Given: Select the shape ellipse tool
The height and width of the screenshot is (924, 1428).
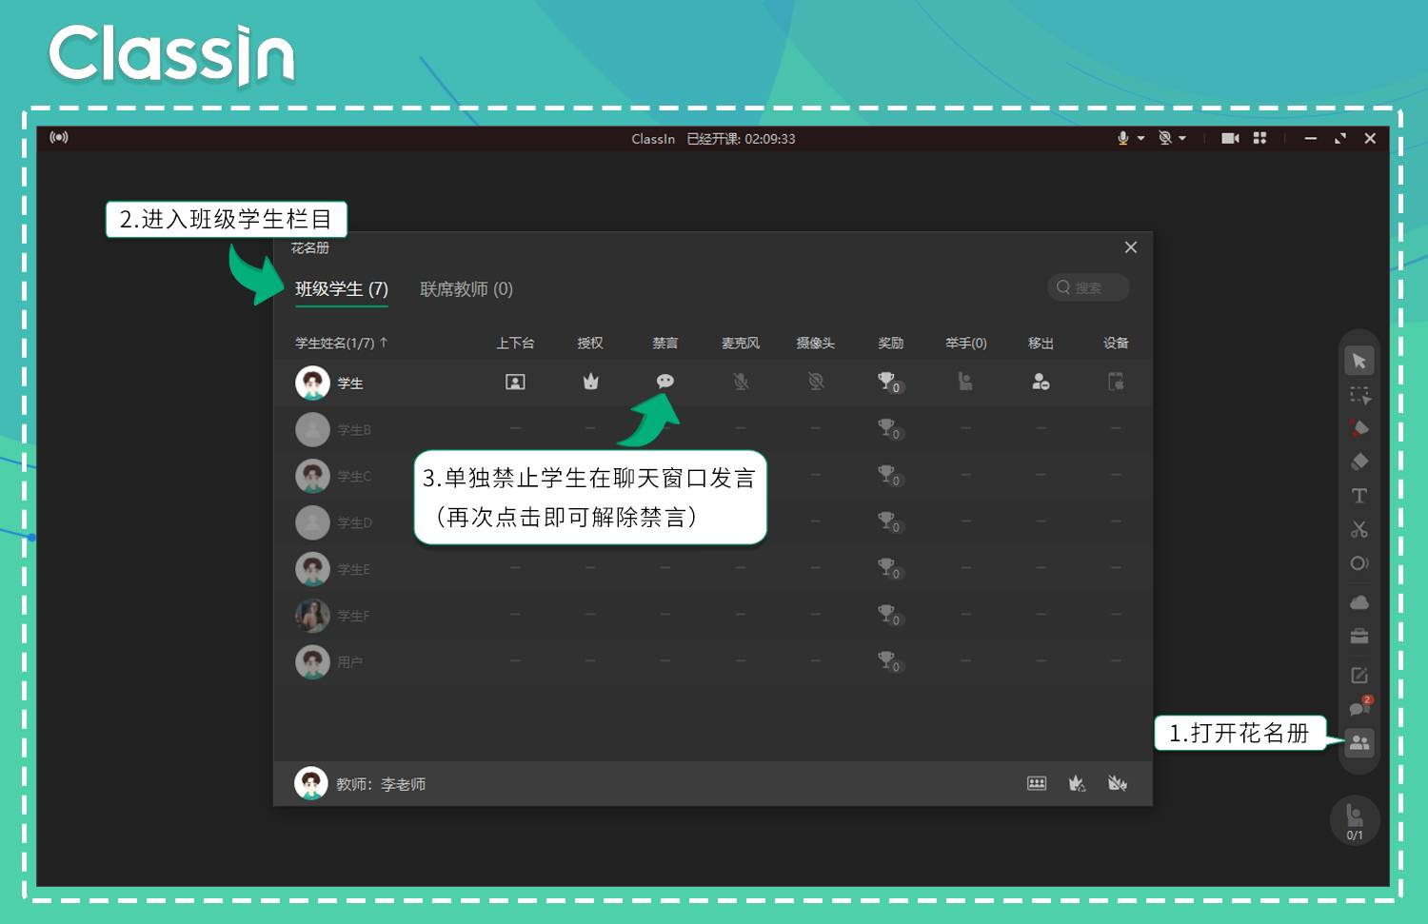Looking at the screenshot, I should coord(1359,563).
